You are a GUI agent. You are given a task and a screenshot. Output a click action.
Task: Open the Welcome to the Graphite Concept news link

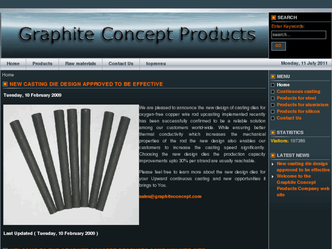[x=303, y=185]
